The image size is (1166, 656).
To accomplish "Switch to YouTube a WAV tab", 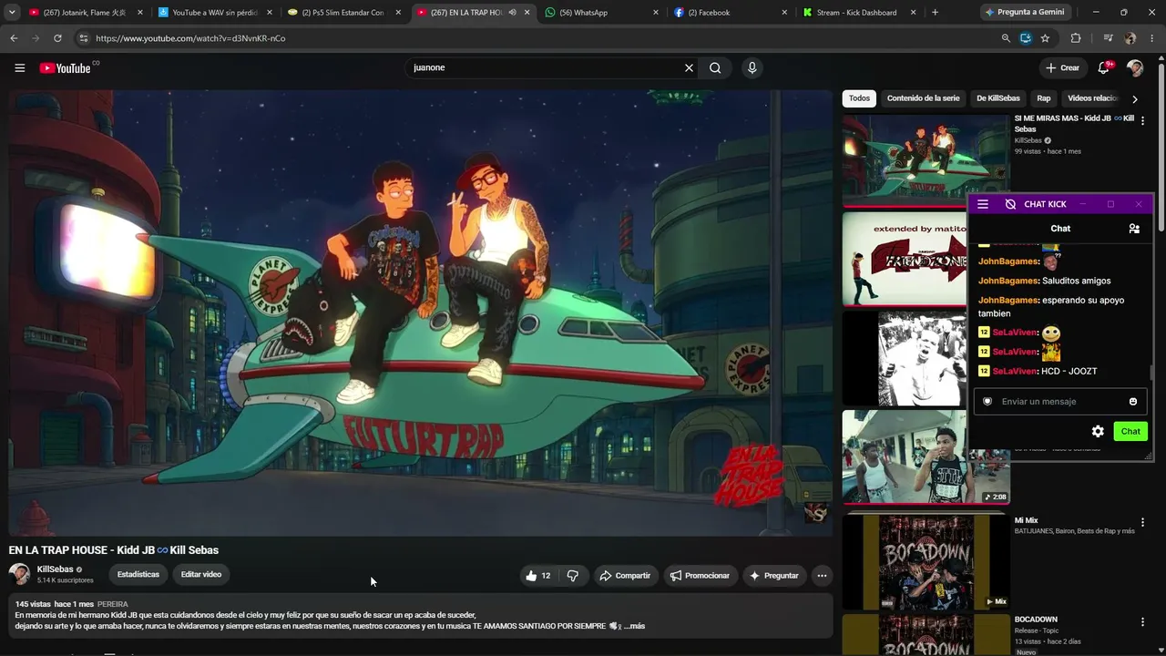I will tap(215, 13).
